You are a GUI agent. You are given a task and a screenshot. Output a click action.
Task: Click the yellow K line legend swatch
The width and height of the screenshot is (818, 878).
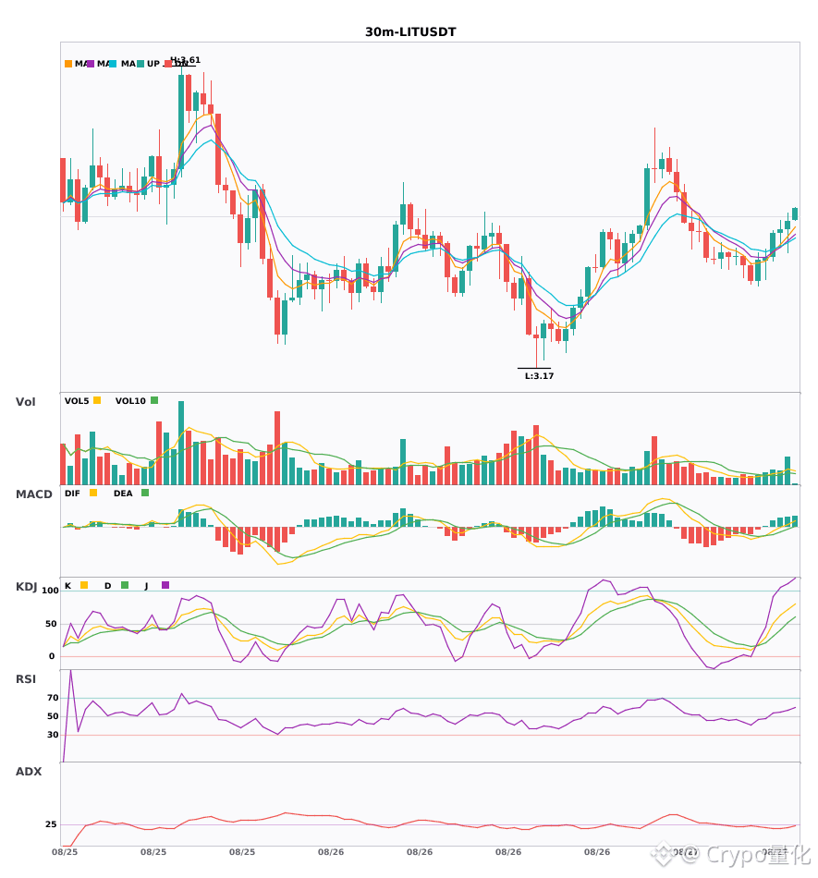pyautogui.click(x=84, y=585)
